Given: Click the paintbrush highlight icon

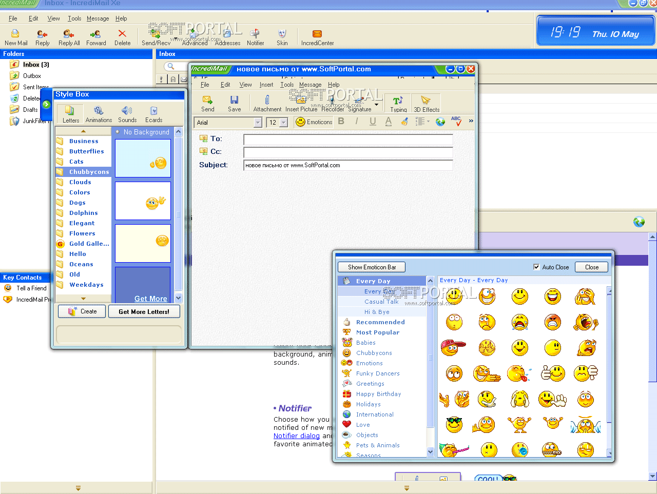Looking at the screenshot, I should pos(404,121).
